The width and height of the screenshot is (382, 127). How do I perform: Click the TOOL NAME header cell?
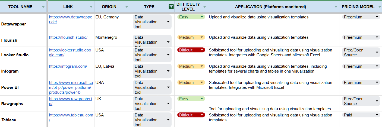(24, 7)
